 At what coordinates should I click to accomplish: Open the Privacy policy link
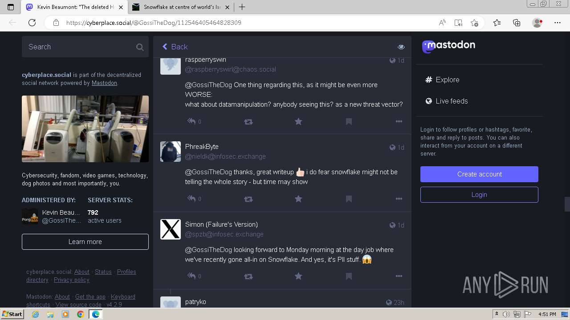point(72,280)
